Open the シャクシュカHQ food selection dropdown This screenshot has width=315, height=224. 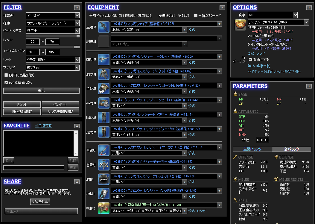[278, 22]
